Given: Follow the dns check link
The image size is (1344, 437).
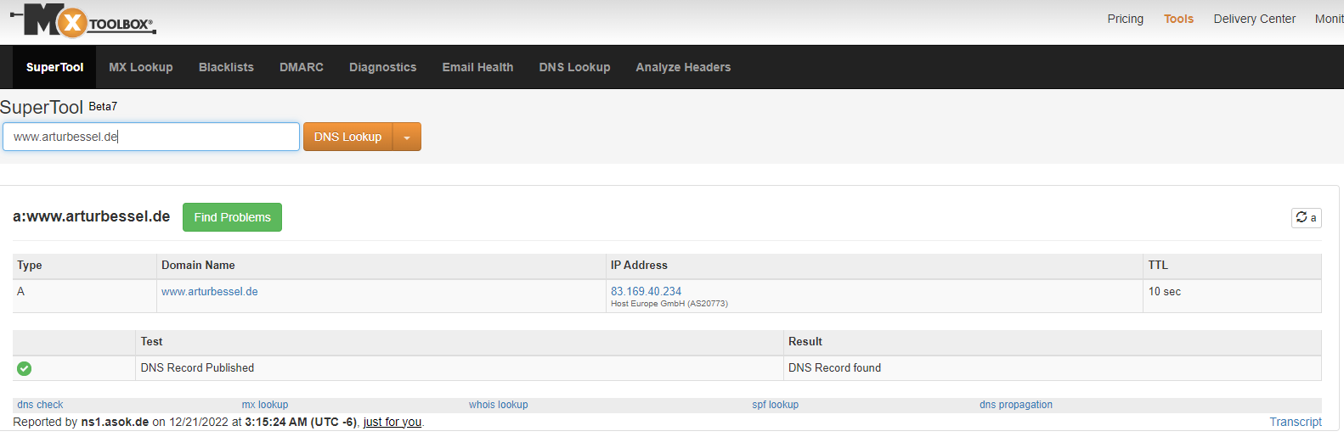Looking at the screenshot, I should coord(40,405).
